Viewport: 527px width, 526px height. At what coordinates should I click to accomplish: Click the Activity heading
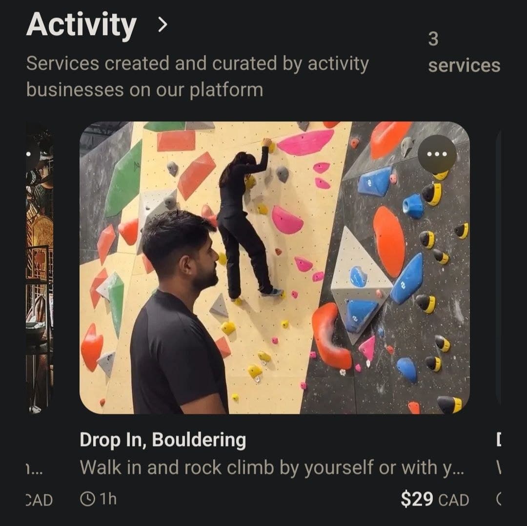(x=81, y=25)
